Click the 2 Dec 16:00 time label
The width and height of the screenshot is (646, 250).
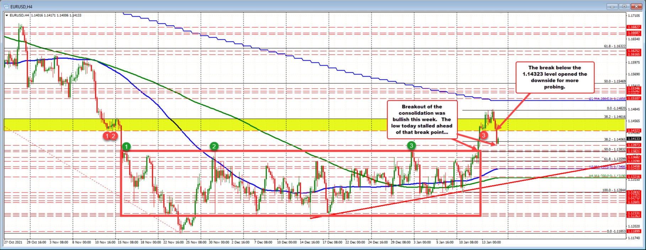tap(241, 242)
